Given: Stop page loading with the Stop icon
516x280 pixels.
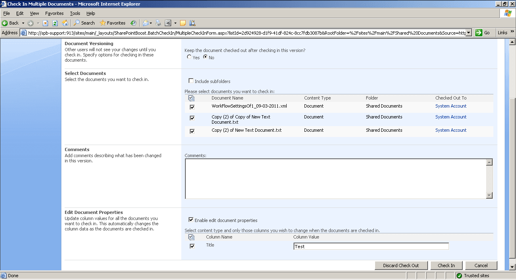Looking at the screenshot, I should pos(46,23).
